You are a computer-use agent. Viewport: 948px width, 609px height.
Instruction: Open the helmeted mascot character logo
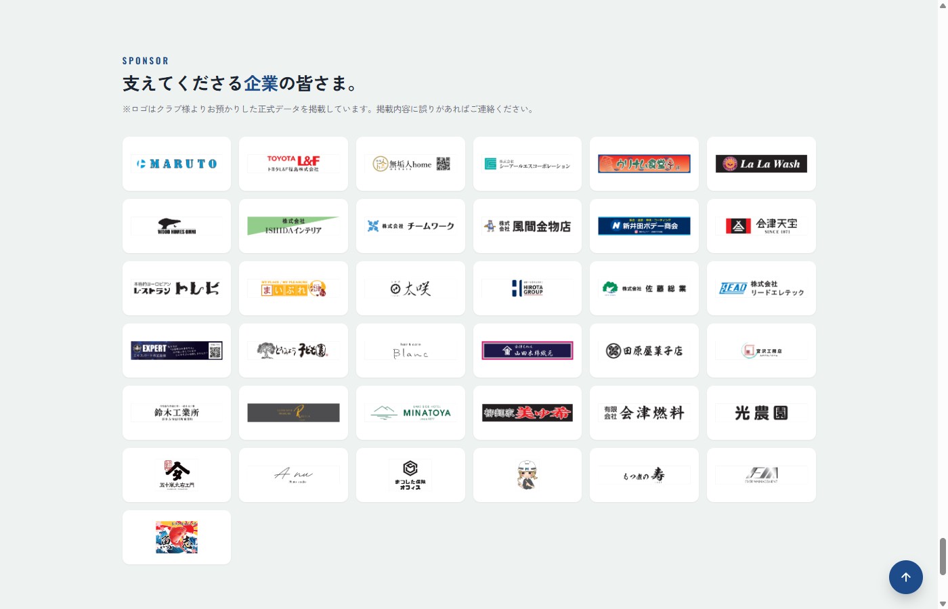527,475
